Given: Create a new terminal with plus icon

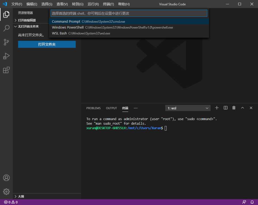Looking at the screenshot, I should coord(217,108).
